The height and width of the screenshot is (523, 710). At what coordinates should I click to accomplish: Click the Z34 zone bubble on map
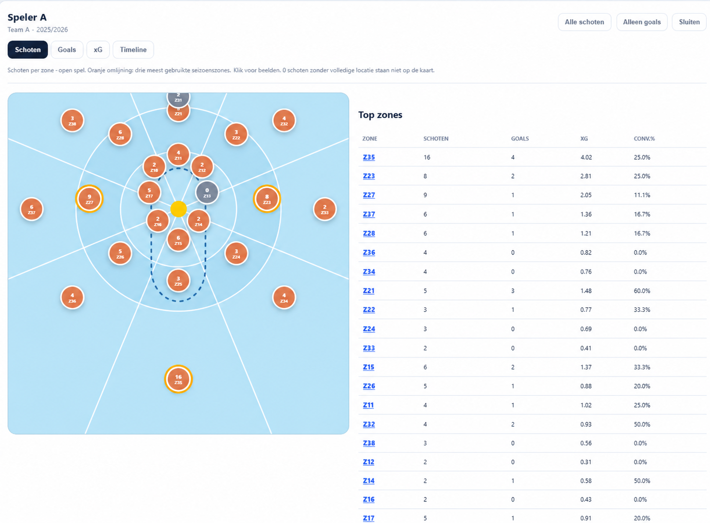point(284,297)
